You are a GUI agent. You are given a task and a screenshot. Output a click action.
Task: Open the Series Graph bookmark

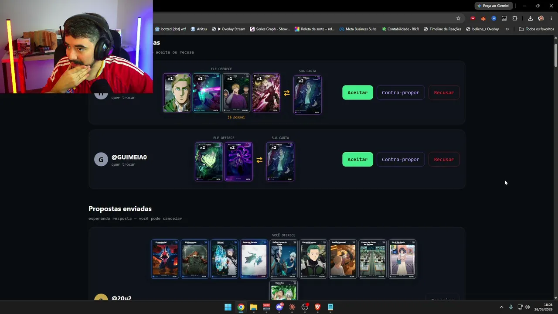click(270, 29)
